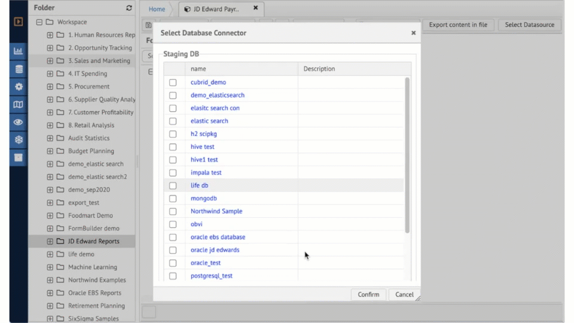This screenshot has width=574, height=323.
Task: Click the resize grip of the dialog
Action: tap(418, 298)
